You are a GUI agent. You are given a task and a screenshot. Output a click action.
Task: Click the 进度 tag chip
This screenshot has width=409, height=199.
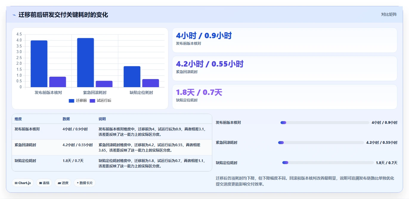[63, 183]
